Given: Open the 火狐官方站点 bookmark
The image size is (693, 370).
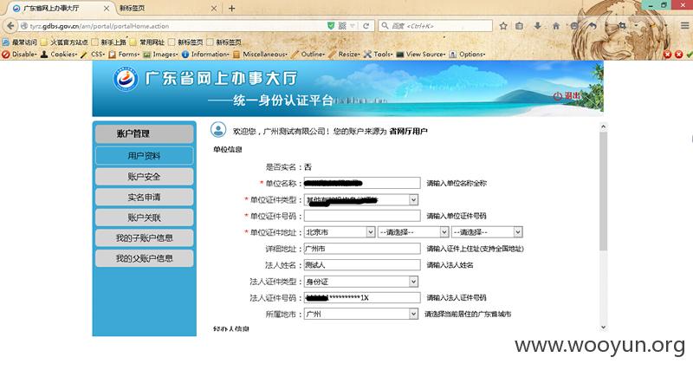Looking at the screenshot, I should pyautogui.click(x=64, y=42).
